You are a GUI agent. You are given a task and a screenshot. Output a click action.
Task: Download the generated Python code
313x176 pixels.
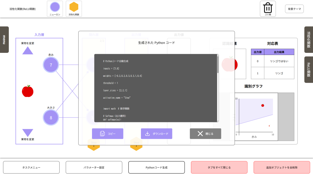point(156,134)
